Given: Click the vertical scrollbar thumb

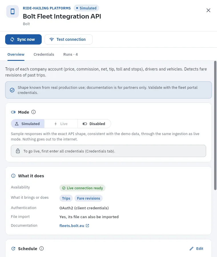Looking at the screenshot, I should point(215,126).
